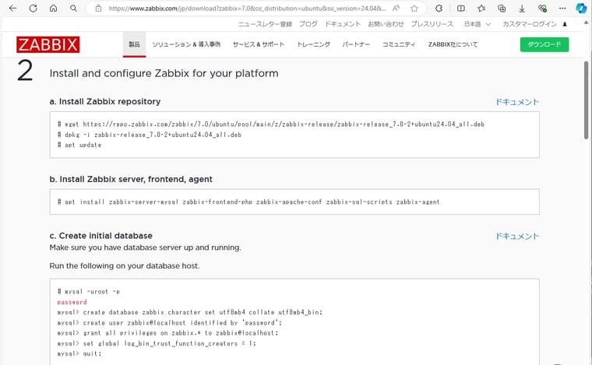Click the apt install zabbix-server-mysql command
The height and width of the screenshot is (365, 592).
point(248,202)
